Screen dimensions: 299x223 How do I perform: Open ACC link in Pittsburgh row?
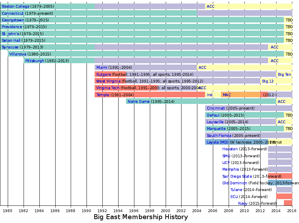point(274,61)
